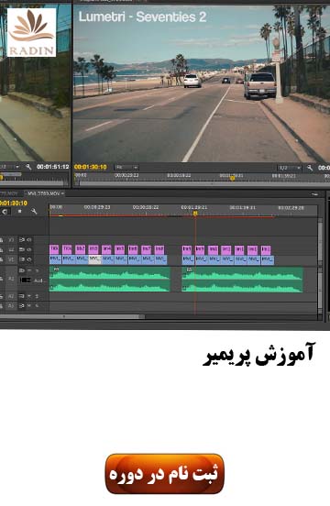
Task: Click the آموزش پریمیر heading
Action: pyautogui.click(x=258, y=355)
